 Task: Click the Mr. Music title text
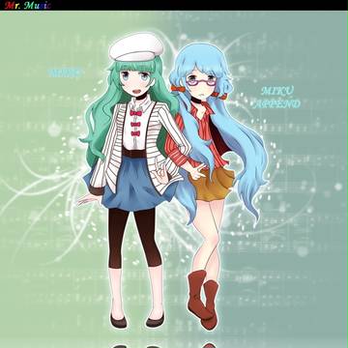click(28, 5)
